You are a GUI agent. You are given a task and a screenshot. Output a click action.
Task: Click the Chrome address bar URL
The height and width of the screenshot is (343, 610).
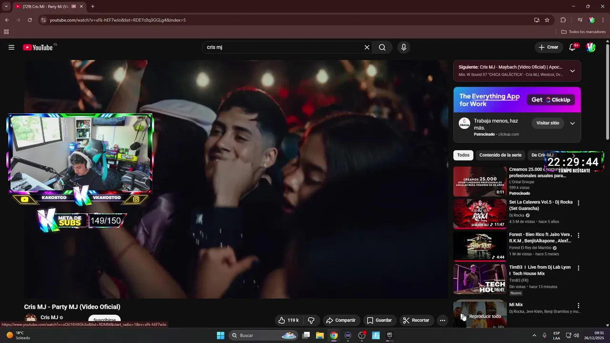click(x=118, y=20)
